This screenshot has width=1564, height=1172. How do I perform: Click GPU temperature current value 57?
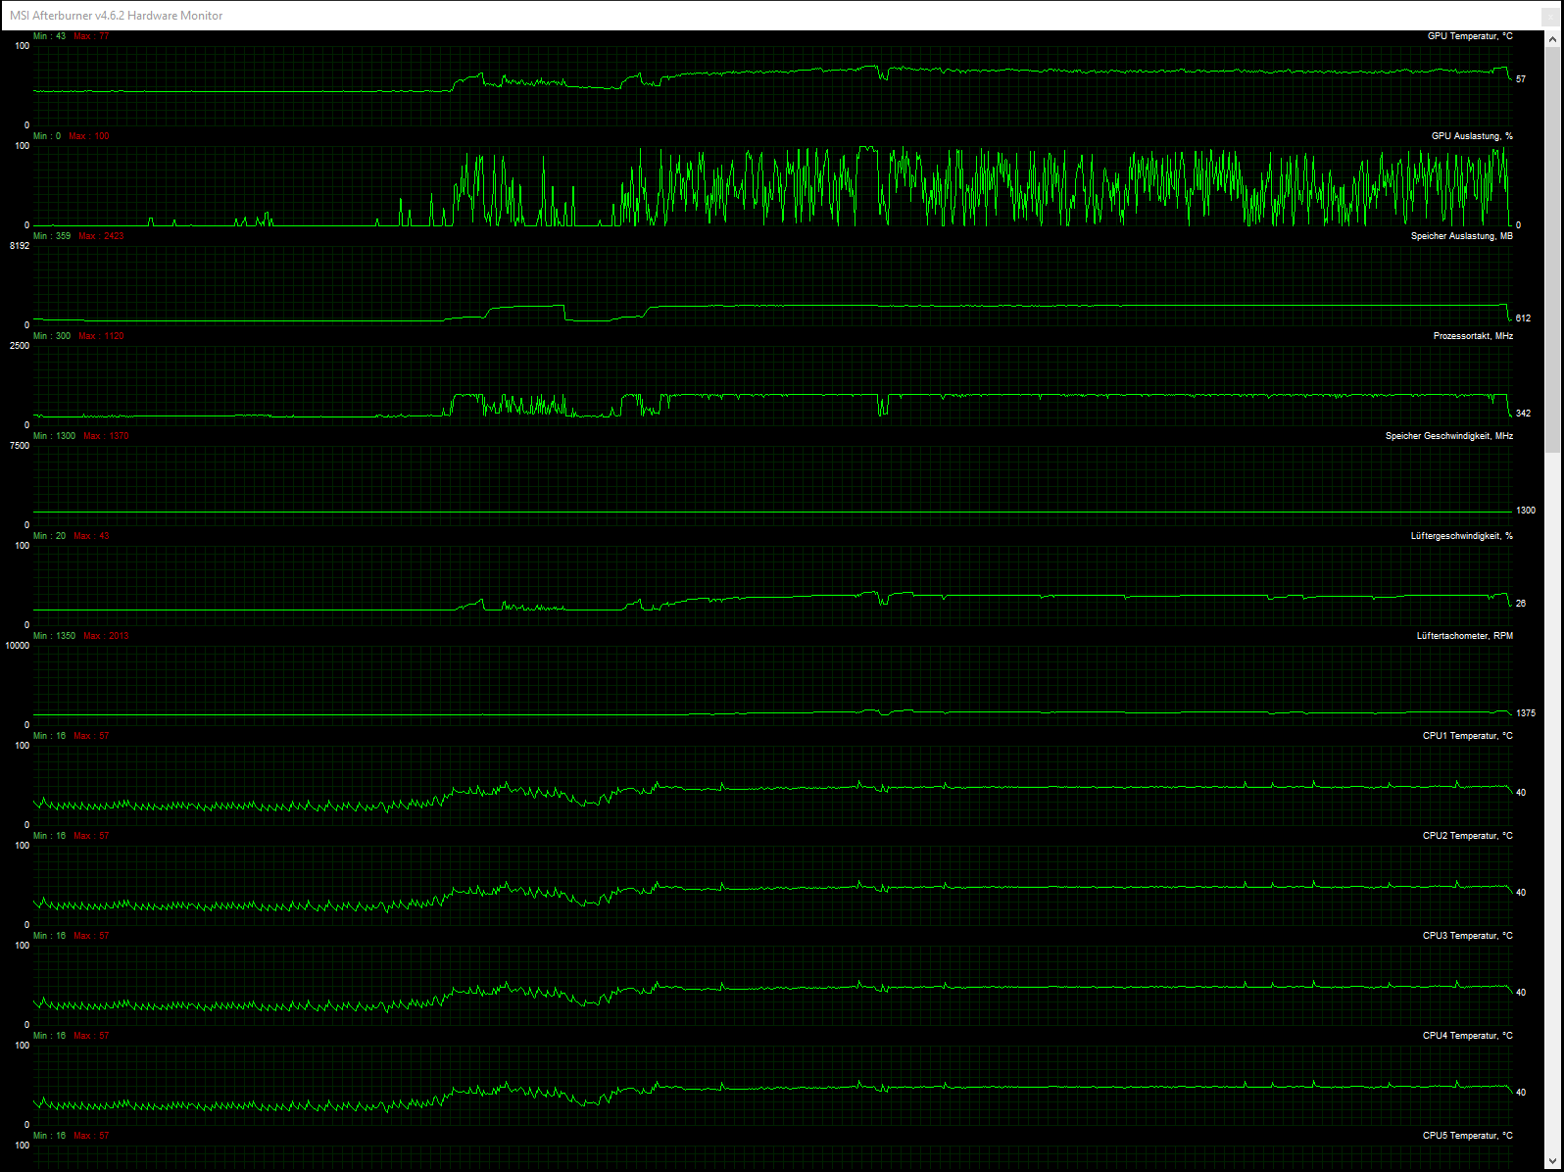[x=1521, y=79]
